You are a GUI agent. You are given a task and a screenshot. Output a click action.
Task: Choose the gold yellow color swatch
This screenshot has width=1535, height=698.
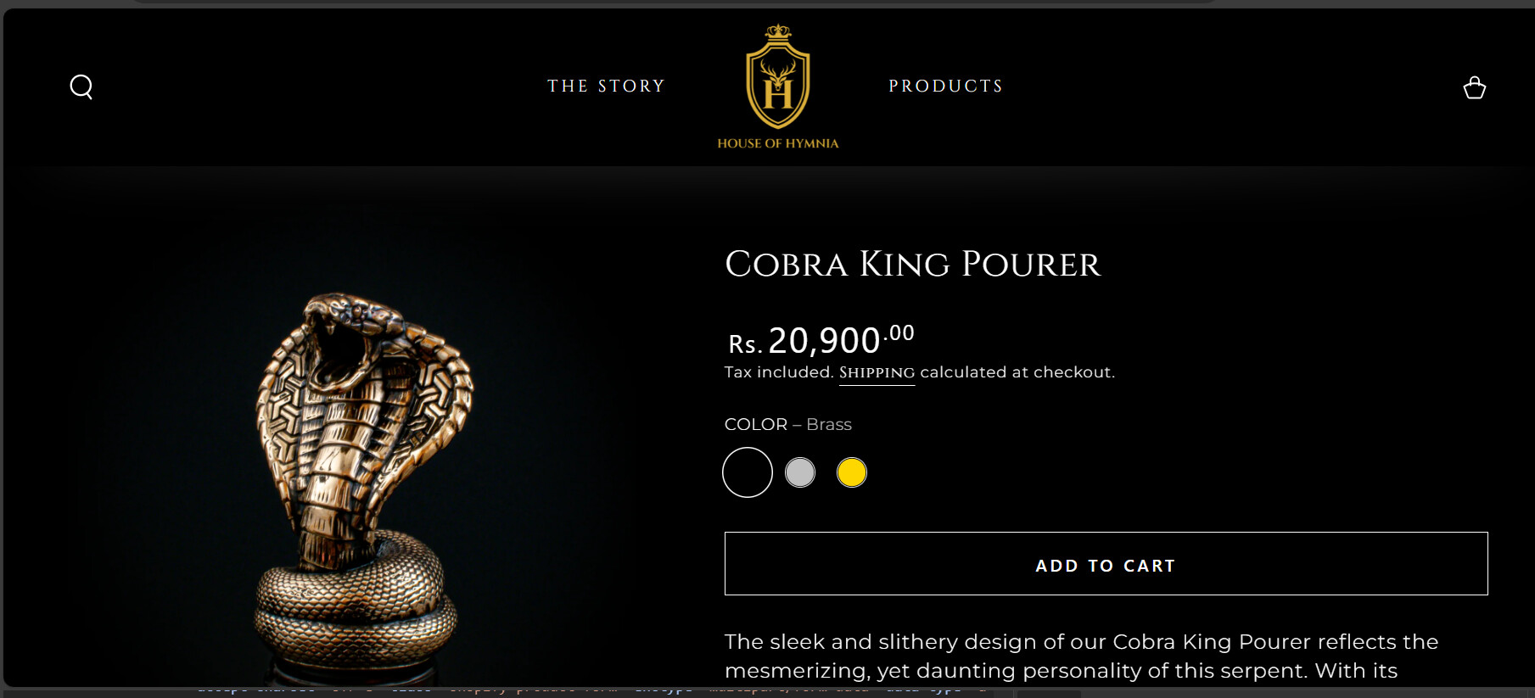[x=851, y=472]
